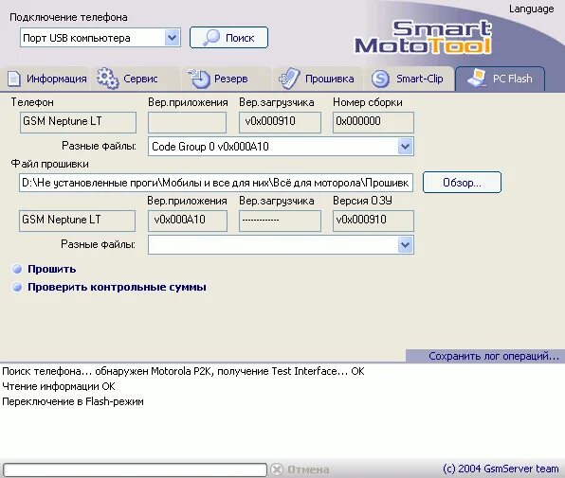This screenshot has height=478, width=565.
Task: Click the Версия ОЗУ field v0x000910
Action: click(x=374, y=221)
